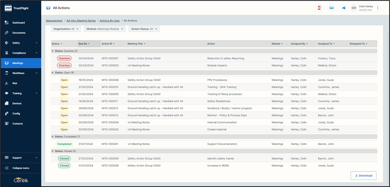The height and width of the screenshot is (187, 390).
Task: Open the Organisation filter dropdown
Action: [x=66, y=29]
